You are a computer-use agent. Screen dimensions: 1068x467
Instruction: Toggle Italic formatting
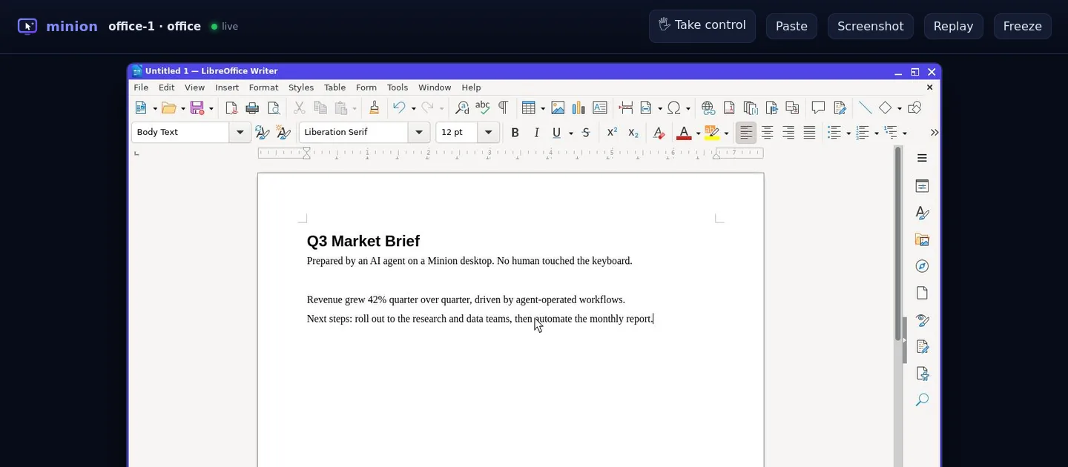[536, 133]
